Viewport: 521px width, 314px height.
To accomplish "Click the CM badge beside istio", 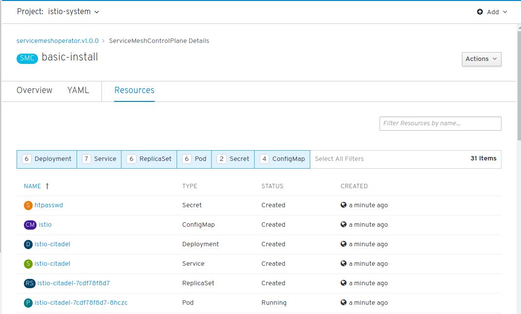I will [30, 225].
